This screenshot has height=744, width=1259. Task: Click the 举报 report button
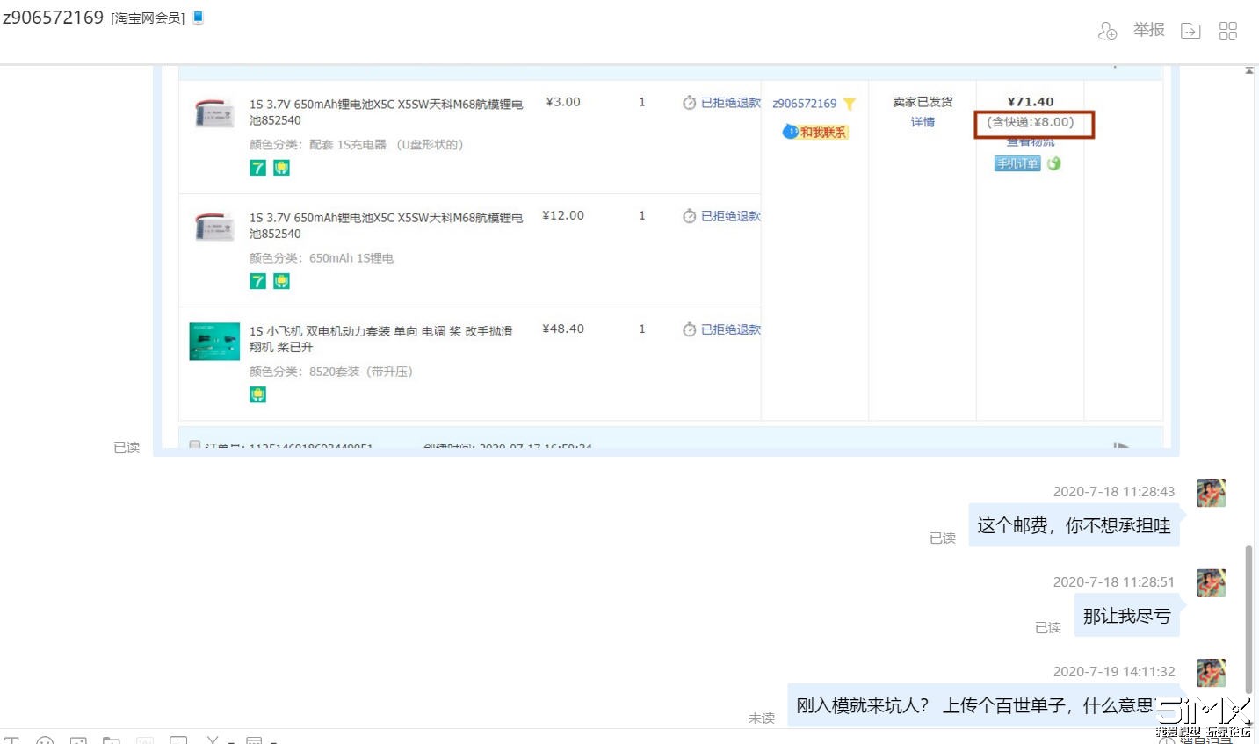1148,30
